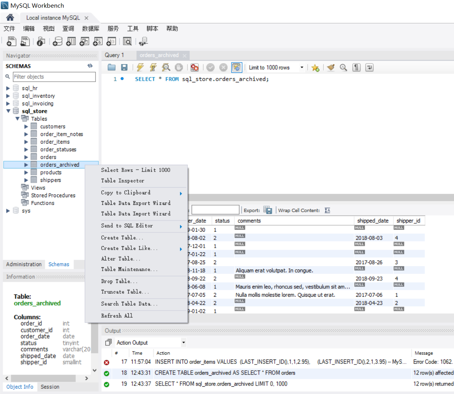Image resolution: width=454 pixels, height=394 pixels.
Task: Rollback transaction X icon
Action: pos(223,67)
